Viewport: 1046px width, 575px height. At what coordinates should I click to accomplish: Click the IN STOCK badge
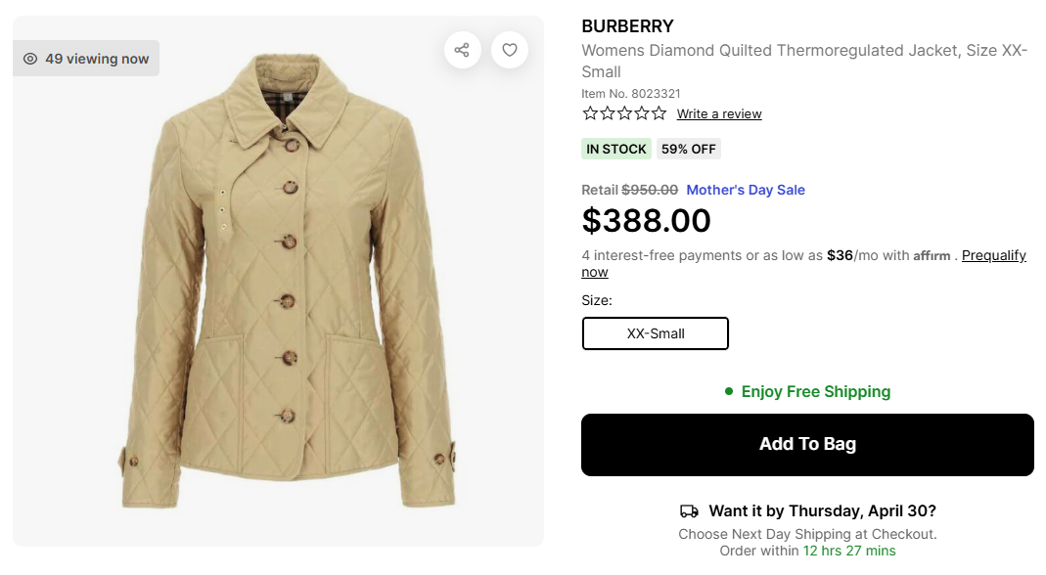coord(616,149)
